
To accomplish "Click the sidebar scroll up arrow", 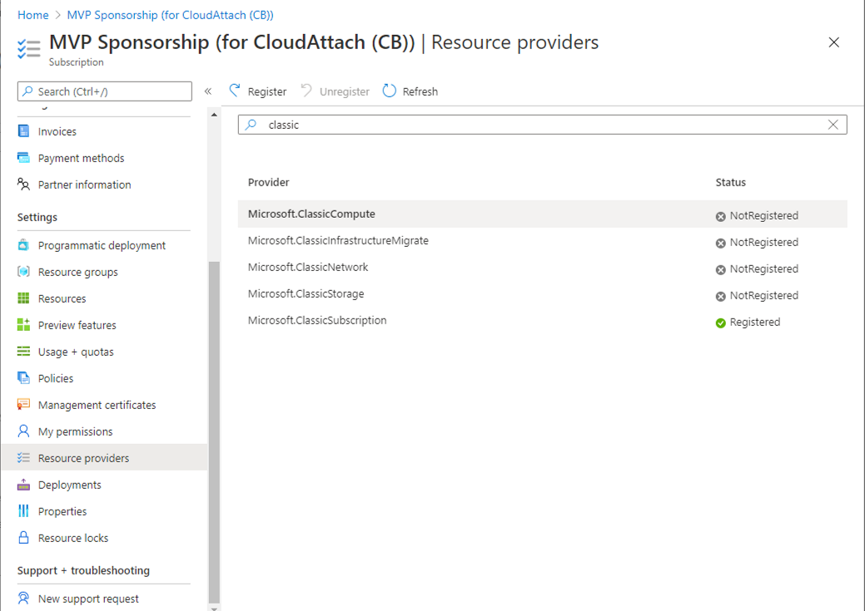I will click(x=214, y=115).
